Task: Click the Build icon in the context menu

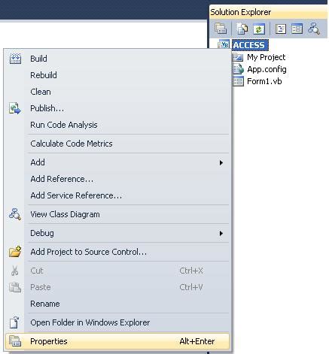Action: coord(15,59)
